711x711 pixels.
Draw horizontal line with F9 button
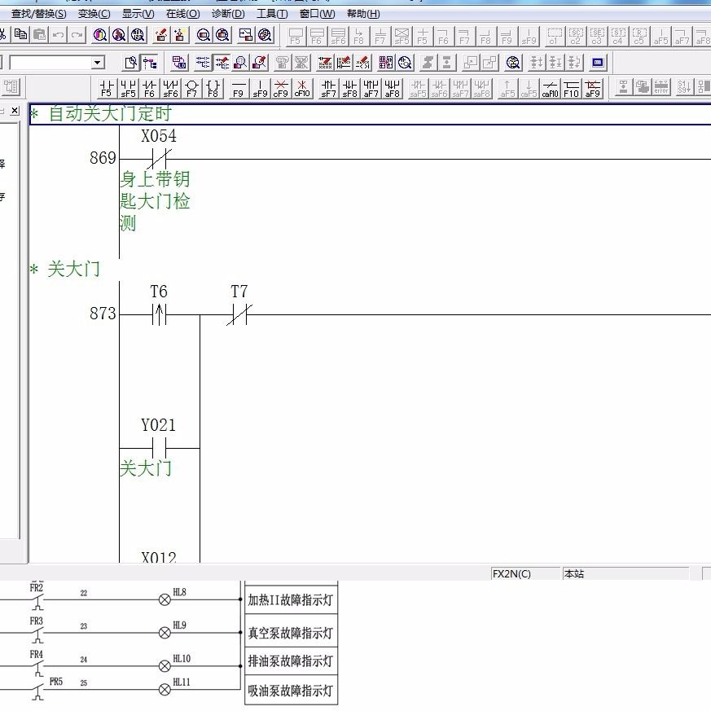pyautogui.click(x=238, y=88)
